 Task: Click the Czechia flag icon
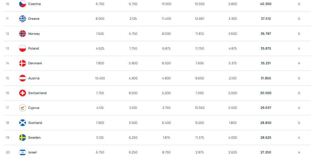click(x=23, y=4)
